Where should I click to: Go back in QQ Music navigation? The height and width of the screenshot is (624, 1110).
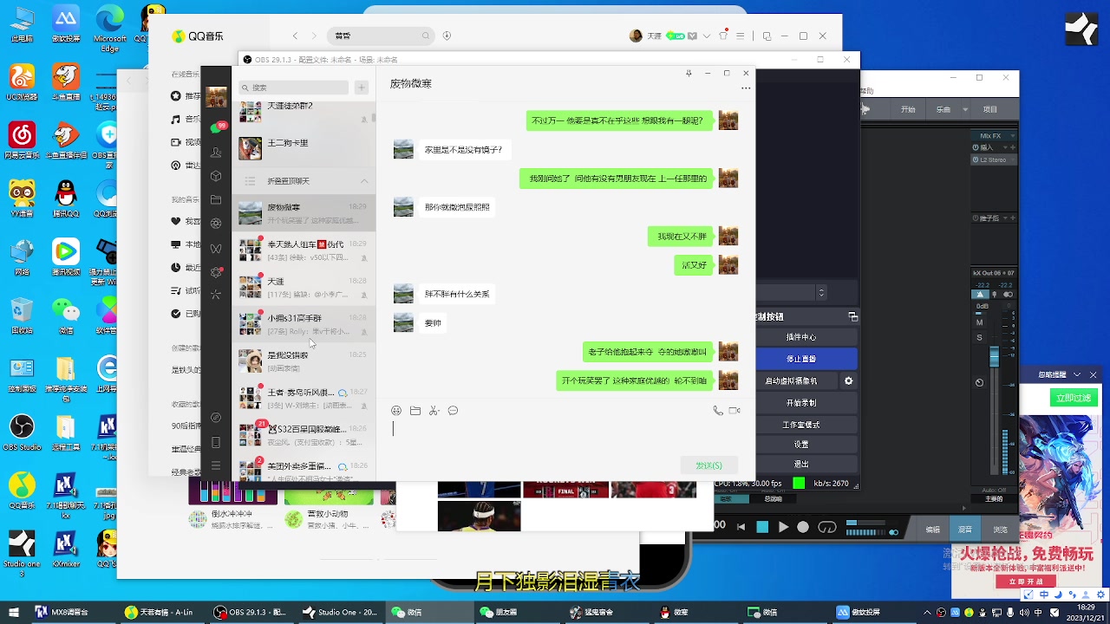pyautogui.click(x=296, y=36)
